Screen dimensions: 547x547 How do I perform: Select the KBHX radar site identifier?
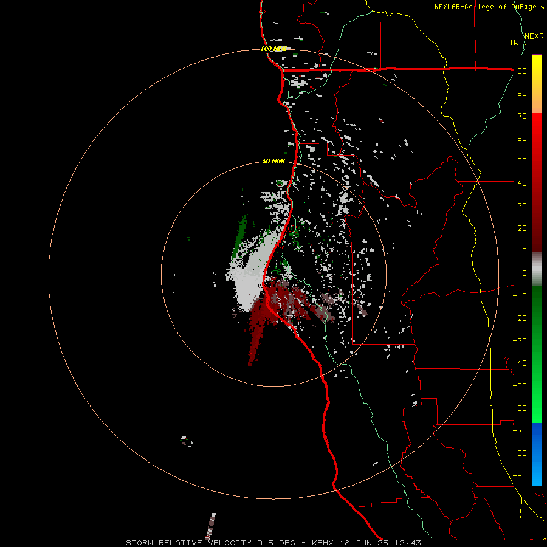point(323,543)
